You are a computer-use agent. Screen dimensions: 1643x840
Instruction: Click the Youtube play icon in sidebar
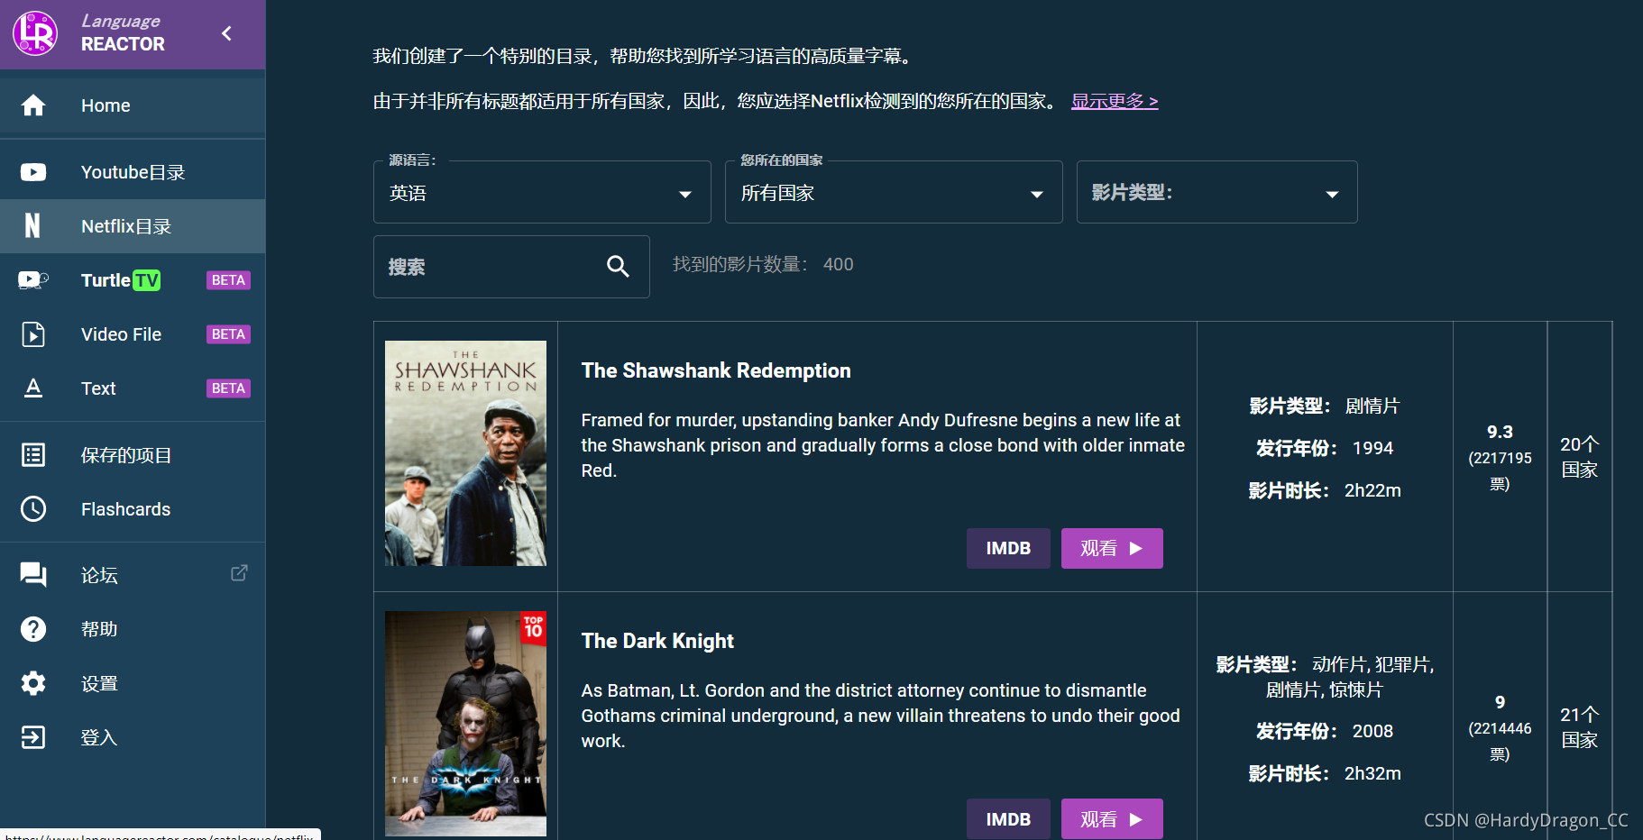pyautogui.click(x=33, y=172)
